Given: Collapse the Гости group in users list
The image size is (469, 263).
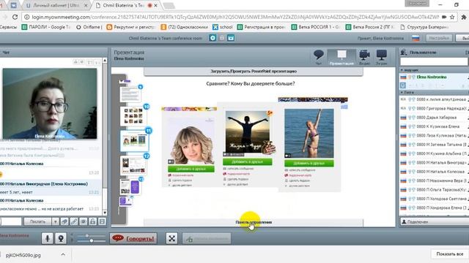Looking at the screenshot, I should [402, 93].
